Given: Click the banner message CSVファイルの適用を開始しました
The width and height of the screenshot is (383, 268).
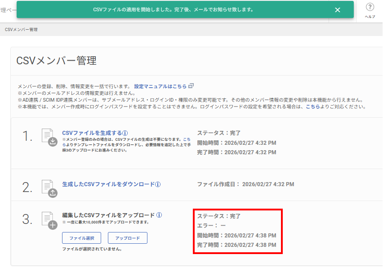Looking at the screenshot, I should pyautogui.click(x=173, y=10).
